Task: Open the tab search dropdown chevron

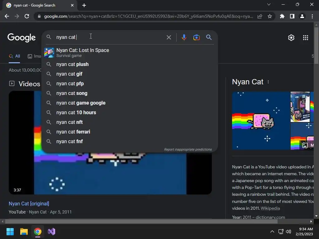Action: click(269, 4)
